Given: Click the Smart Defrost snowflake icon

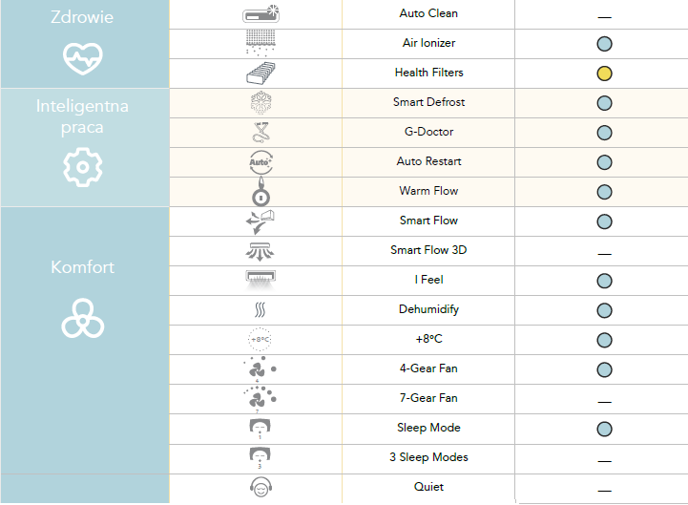Looking at the screenshot, I should [260, 103].
